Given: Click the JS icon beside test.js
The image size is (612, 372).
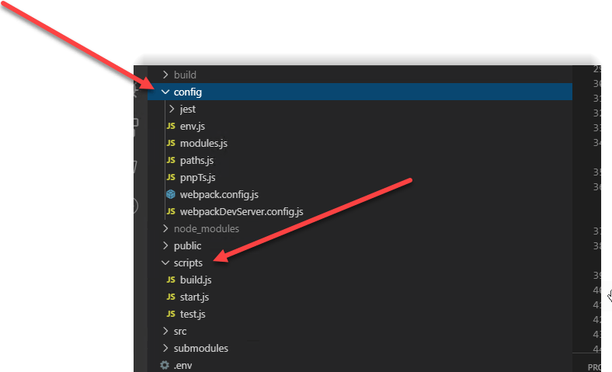Looking at the screenshot, I should coord(171,314).
